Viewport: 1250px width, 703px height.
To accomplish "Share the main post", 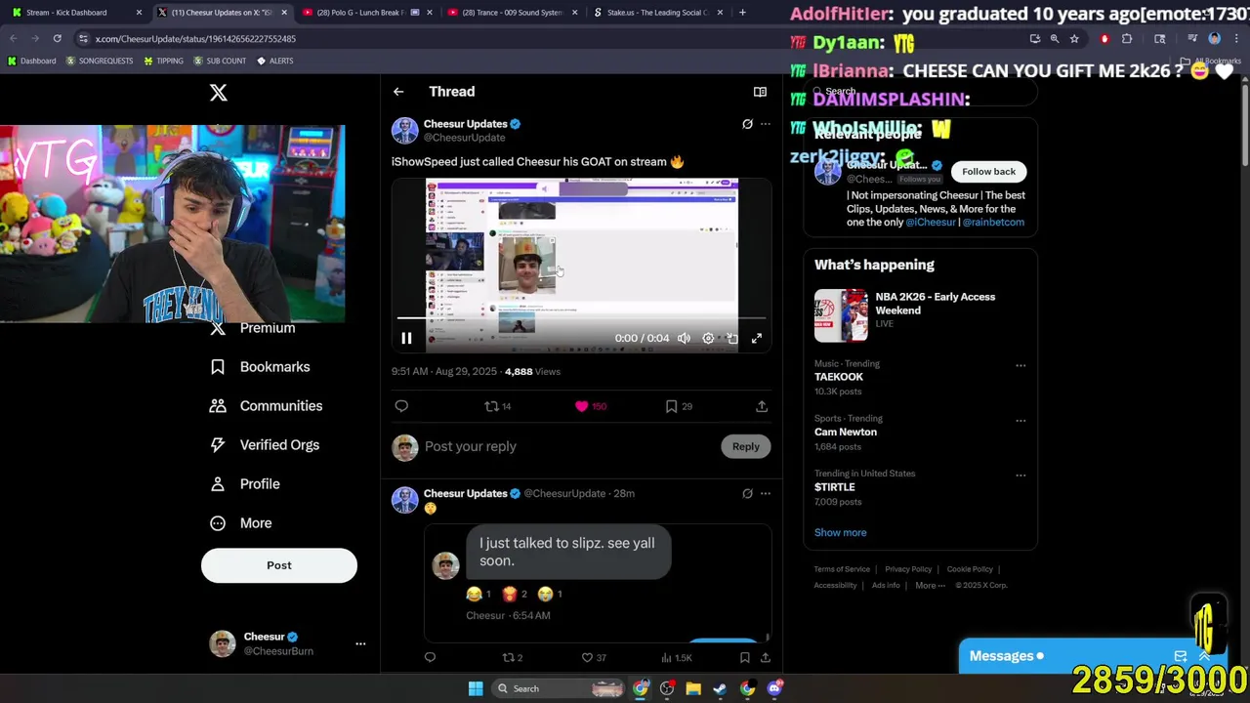I will (762, 406).
